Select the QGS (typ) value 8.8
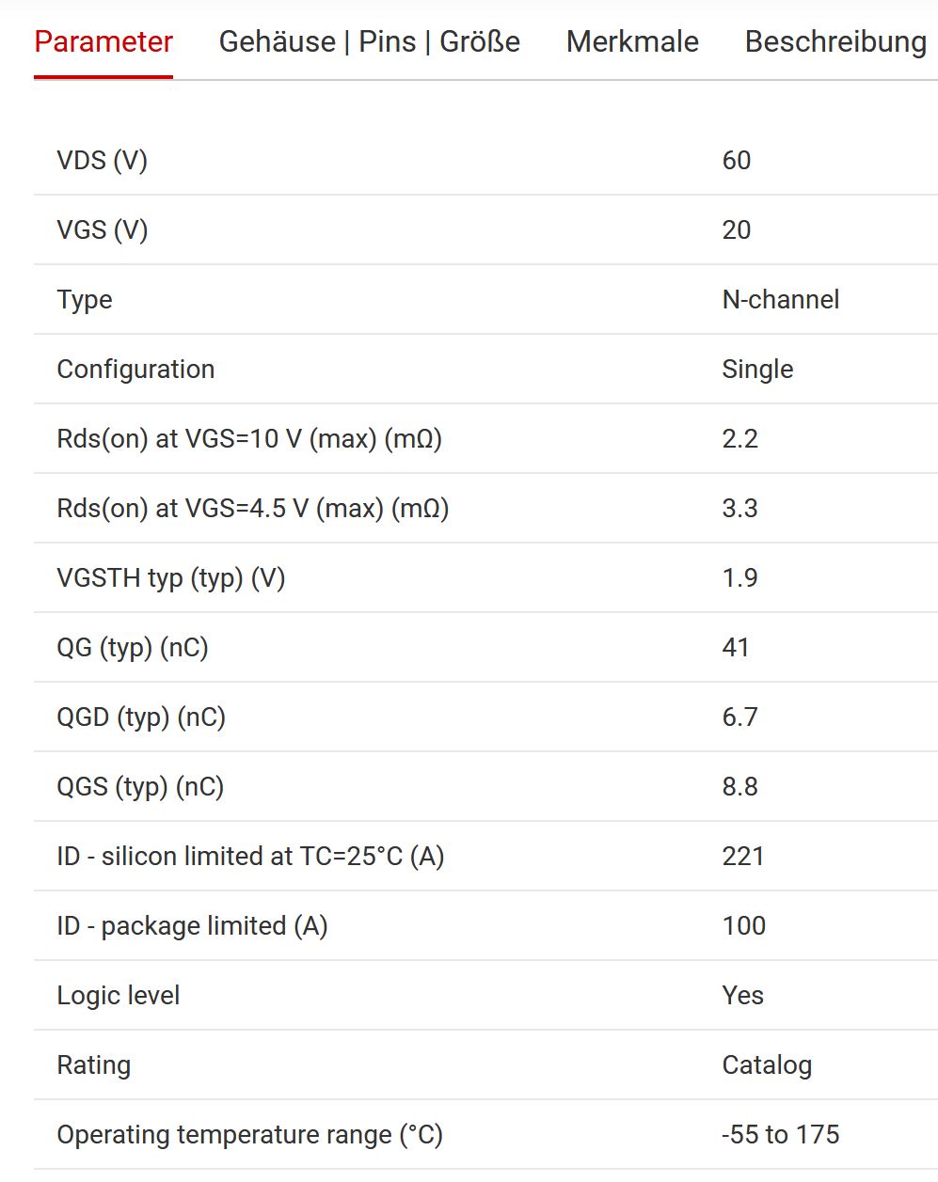The image size is (938, 1182). coord(739,786)
